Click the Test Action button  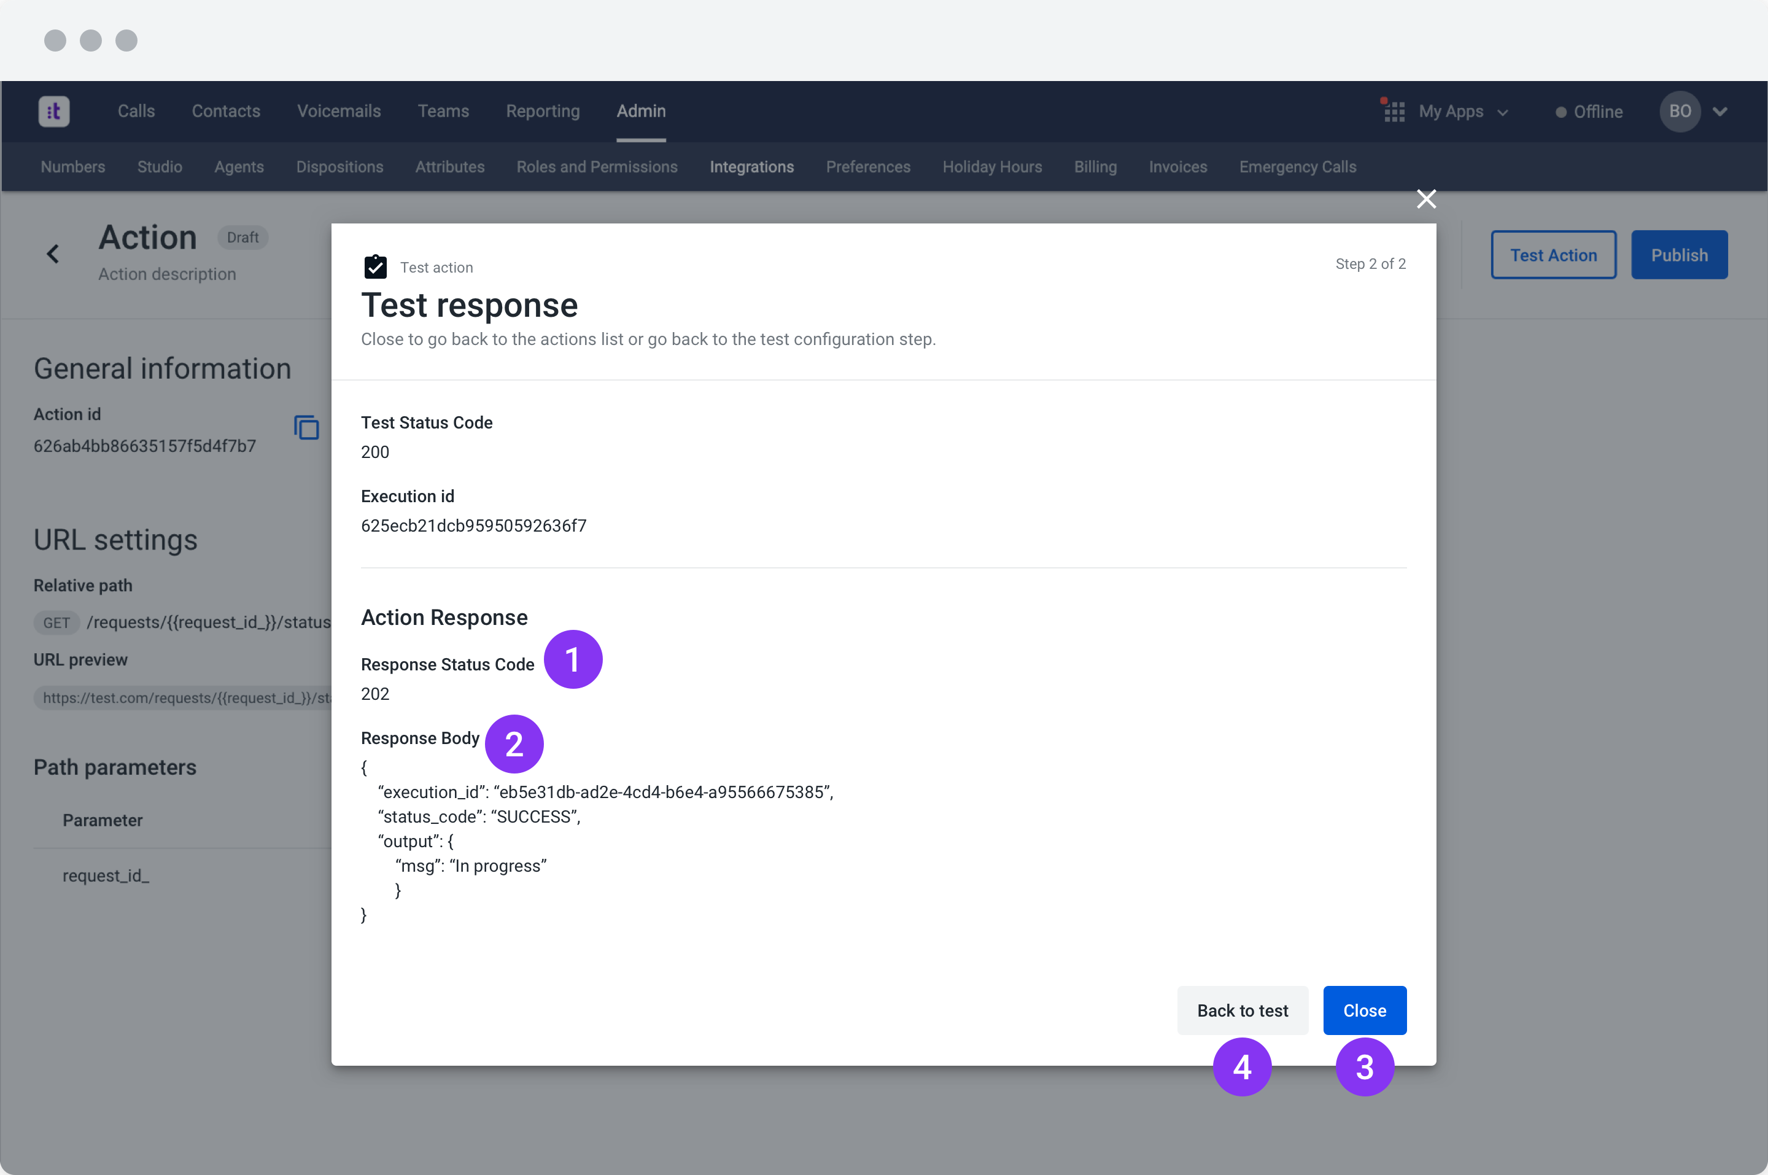point(1553,255)
